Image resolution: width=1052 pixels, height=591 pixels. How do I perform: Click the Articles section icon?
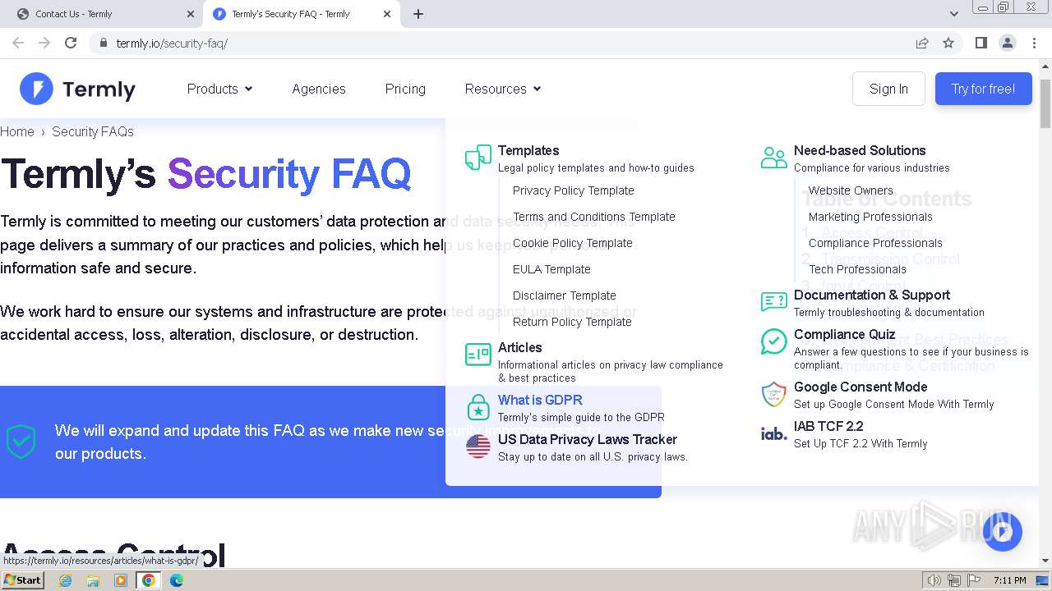pos(478,355)
